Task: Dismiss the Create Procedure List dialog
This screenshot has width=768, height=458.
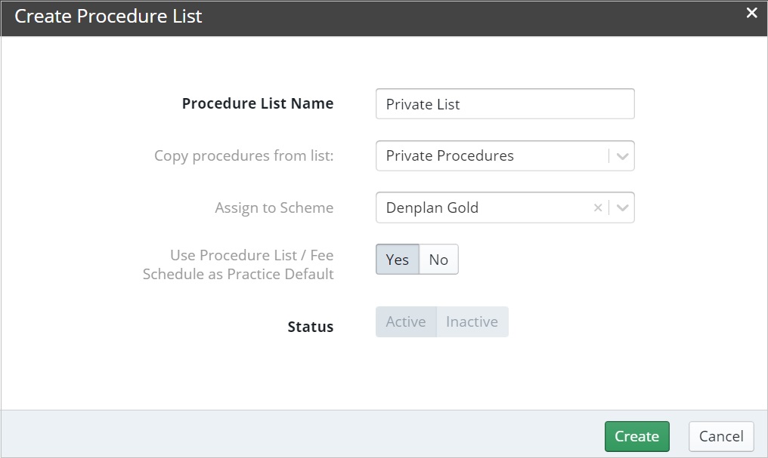Action: pos(751,12)
